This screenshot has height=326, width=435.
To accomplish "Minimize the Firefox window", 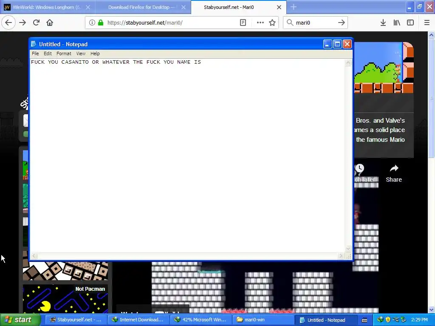I will [410, 7].
